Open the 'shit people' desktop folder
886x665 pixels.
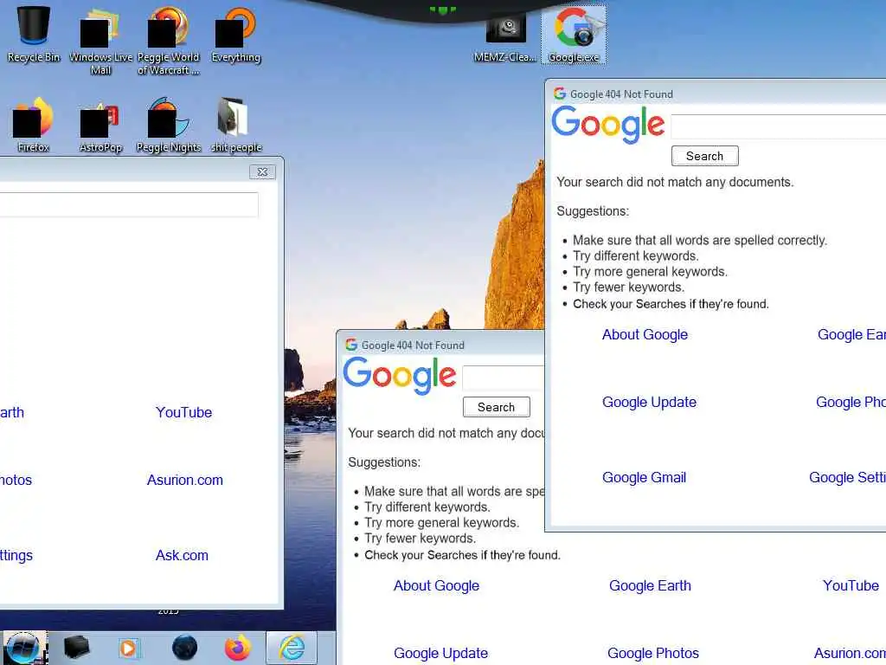[x=235, y=125]
